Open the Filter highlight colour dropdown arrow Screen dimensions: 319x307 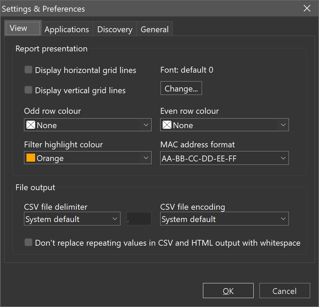click(x=146, y=158)
